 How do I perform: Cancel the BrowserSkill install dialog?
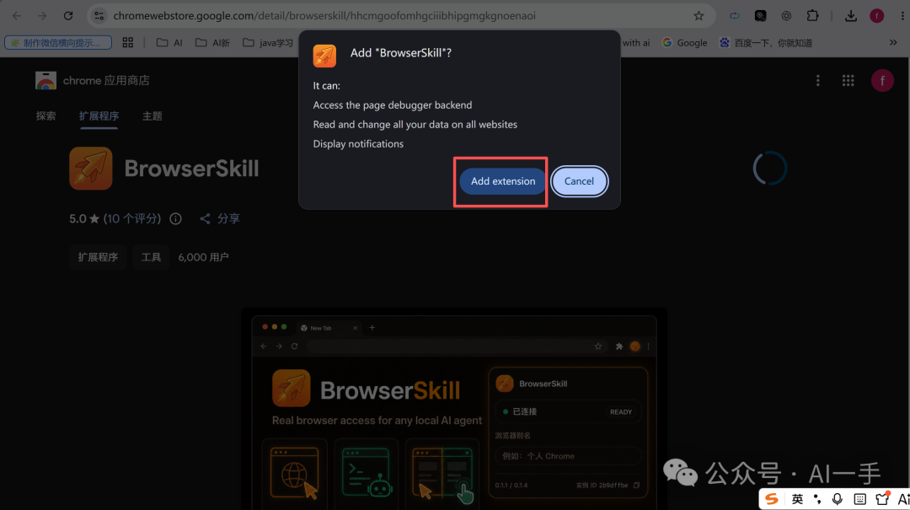pyautogui.click(x=579, y=181)
